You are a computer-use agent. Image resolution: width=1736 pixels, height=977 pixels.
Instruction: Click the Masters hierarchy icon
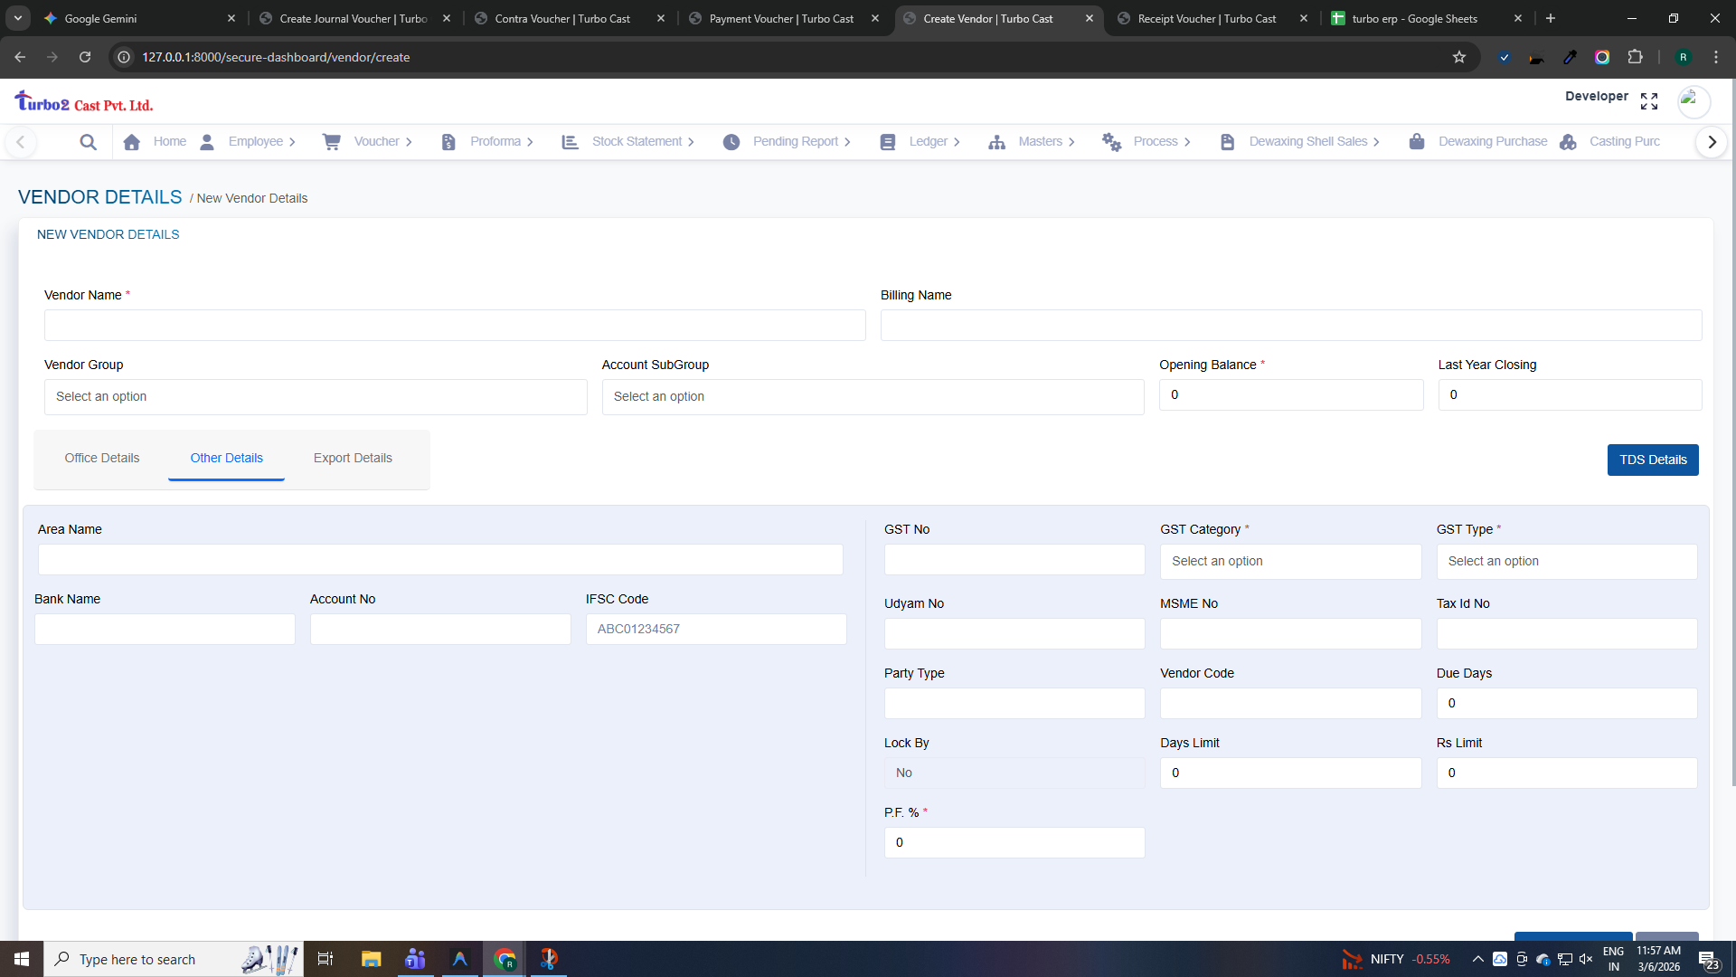coord(996,142)
